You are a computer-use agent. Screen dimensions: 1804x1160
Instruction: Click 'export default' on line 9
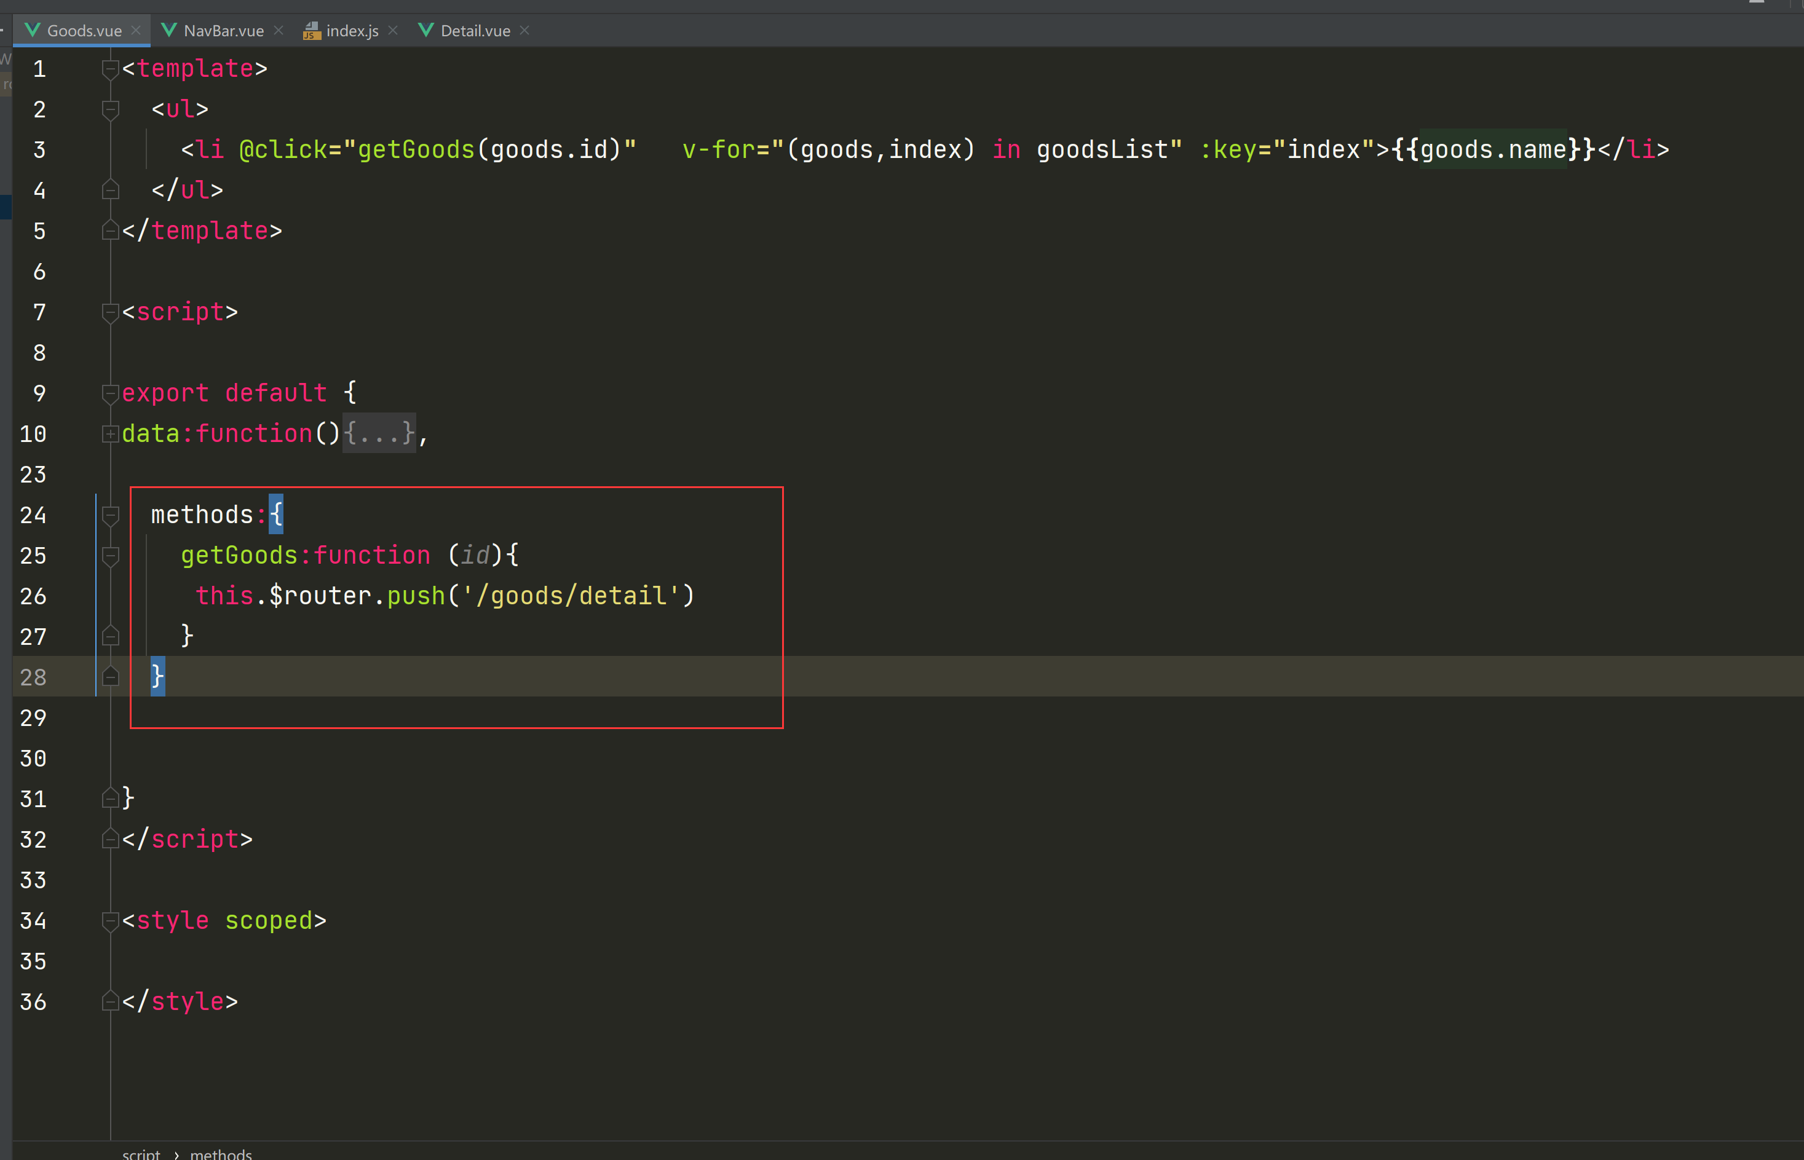point(224,392)
